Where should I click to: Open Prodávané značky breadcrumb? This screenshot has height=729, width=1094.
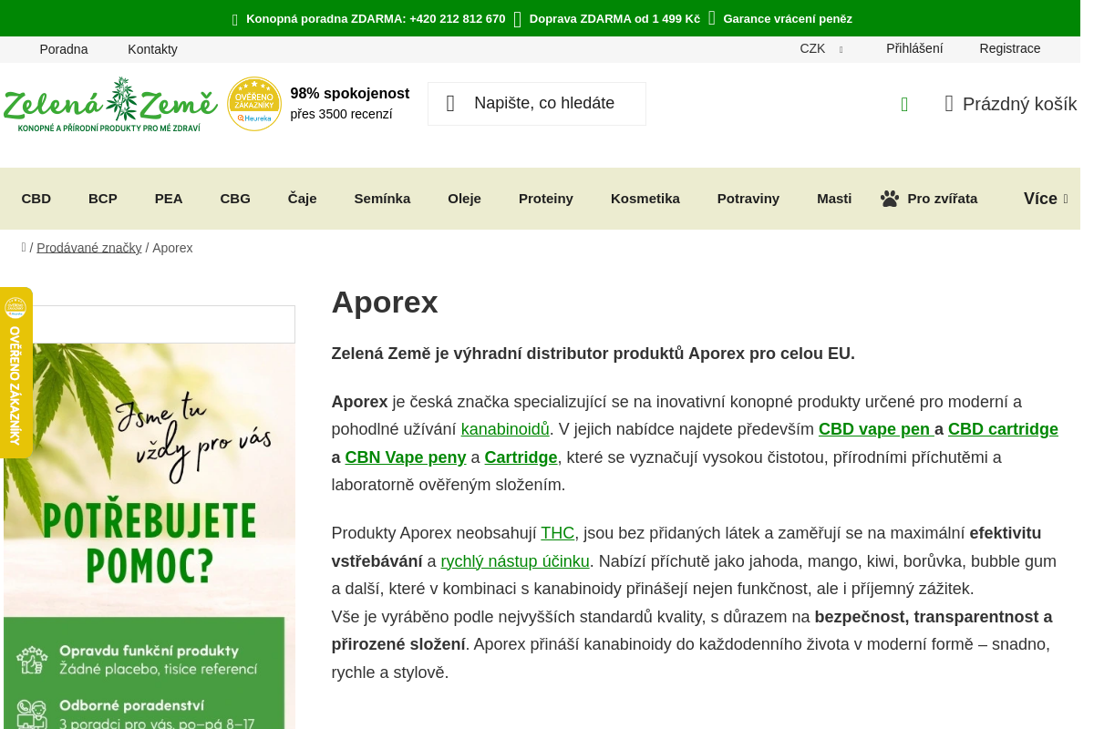tap(89, 248)
